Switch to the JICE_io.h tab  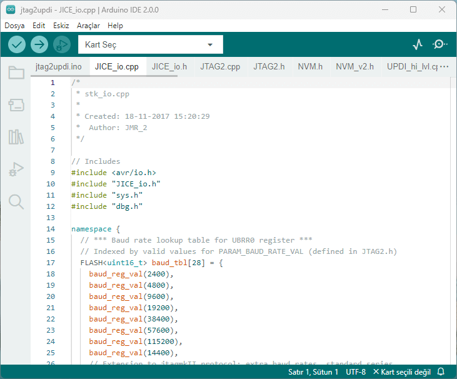pyautogui.click(x=169, y=67)
